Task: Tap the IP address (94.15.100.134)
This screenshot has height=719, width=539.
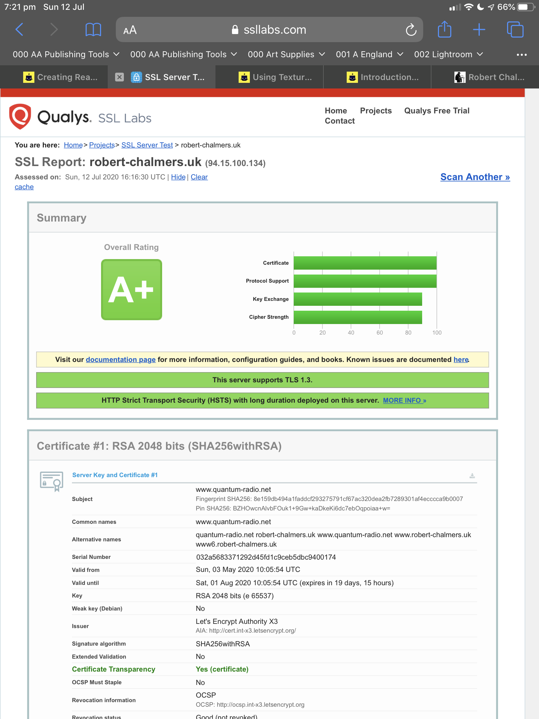Action: (235, 163)
